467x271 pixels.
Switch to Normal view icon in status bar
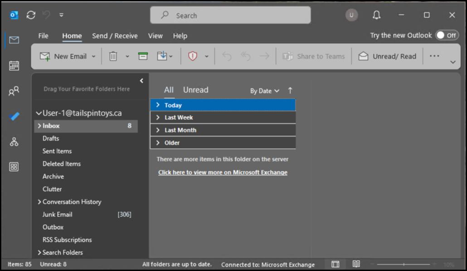(x=336, y=264)
